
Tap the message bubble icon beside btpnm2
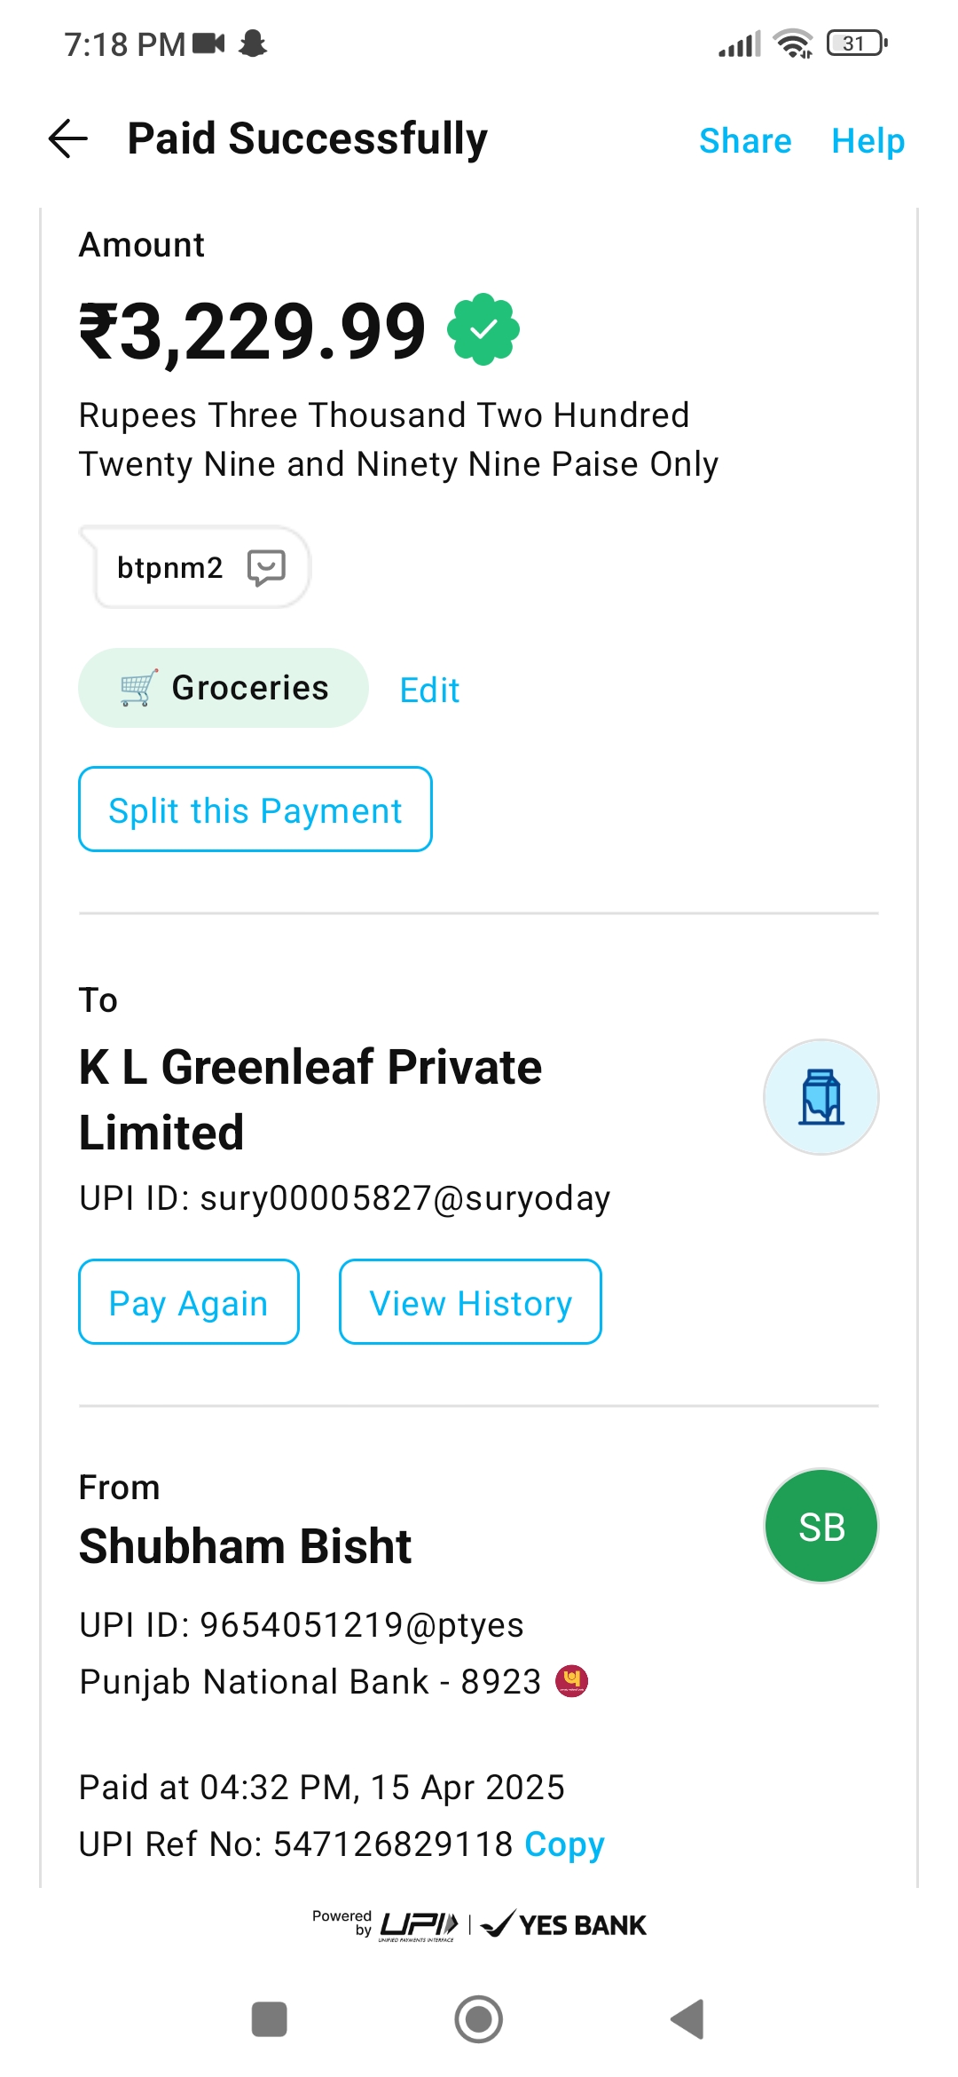266,567
